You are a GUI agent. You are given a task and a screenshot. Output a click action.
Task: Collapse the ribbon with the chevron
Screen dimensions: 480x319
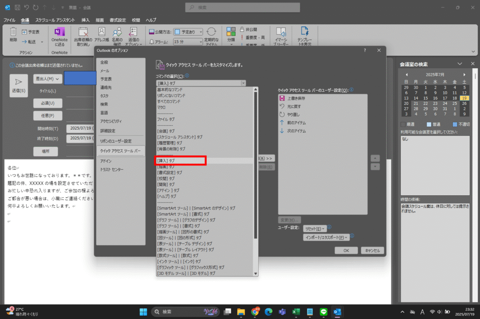click(473, 51)
